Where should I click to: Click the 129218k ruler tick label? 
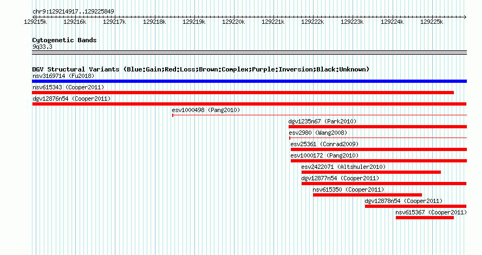point(154,22)
